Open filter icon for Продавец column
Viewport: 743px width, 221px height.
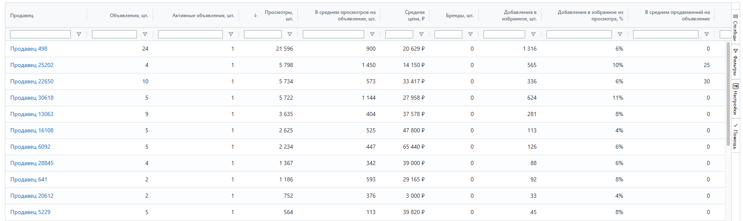[79, 34]
